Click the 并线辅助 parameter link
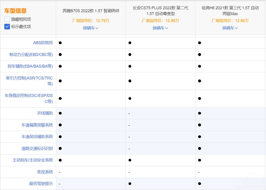This screenshot has width=266, height=190. [45, 113]
